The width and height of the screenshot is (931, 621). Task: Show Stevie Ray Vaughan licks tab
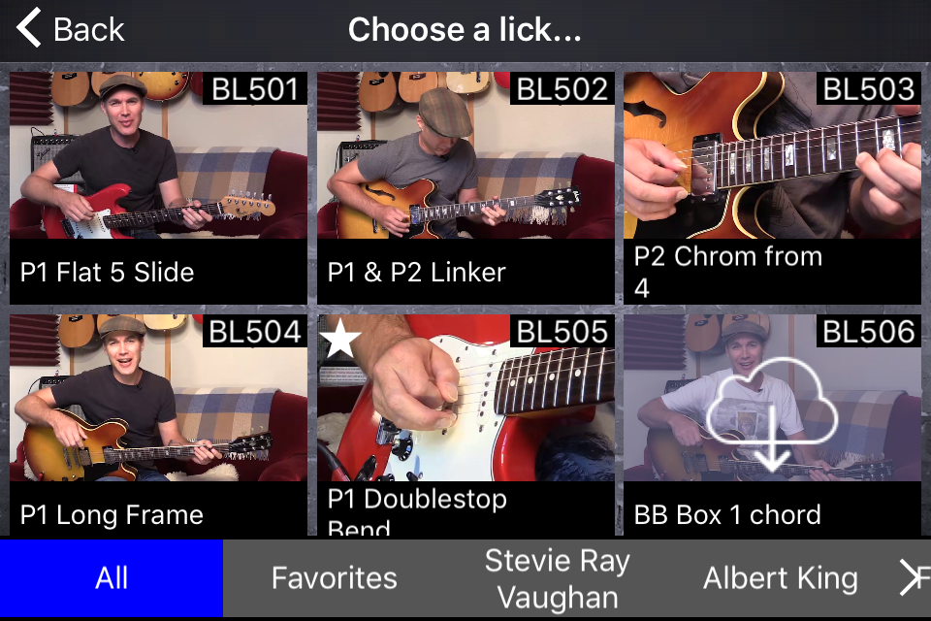(x=557, y=578)
